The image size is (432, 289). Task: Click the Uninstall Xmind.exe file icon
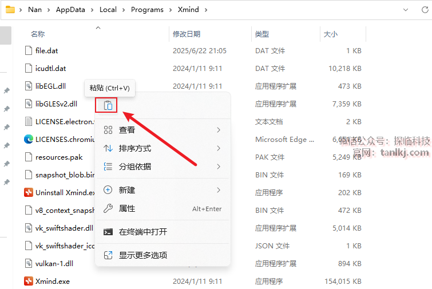[x=29, y=192]
